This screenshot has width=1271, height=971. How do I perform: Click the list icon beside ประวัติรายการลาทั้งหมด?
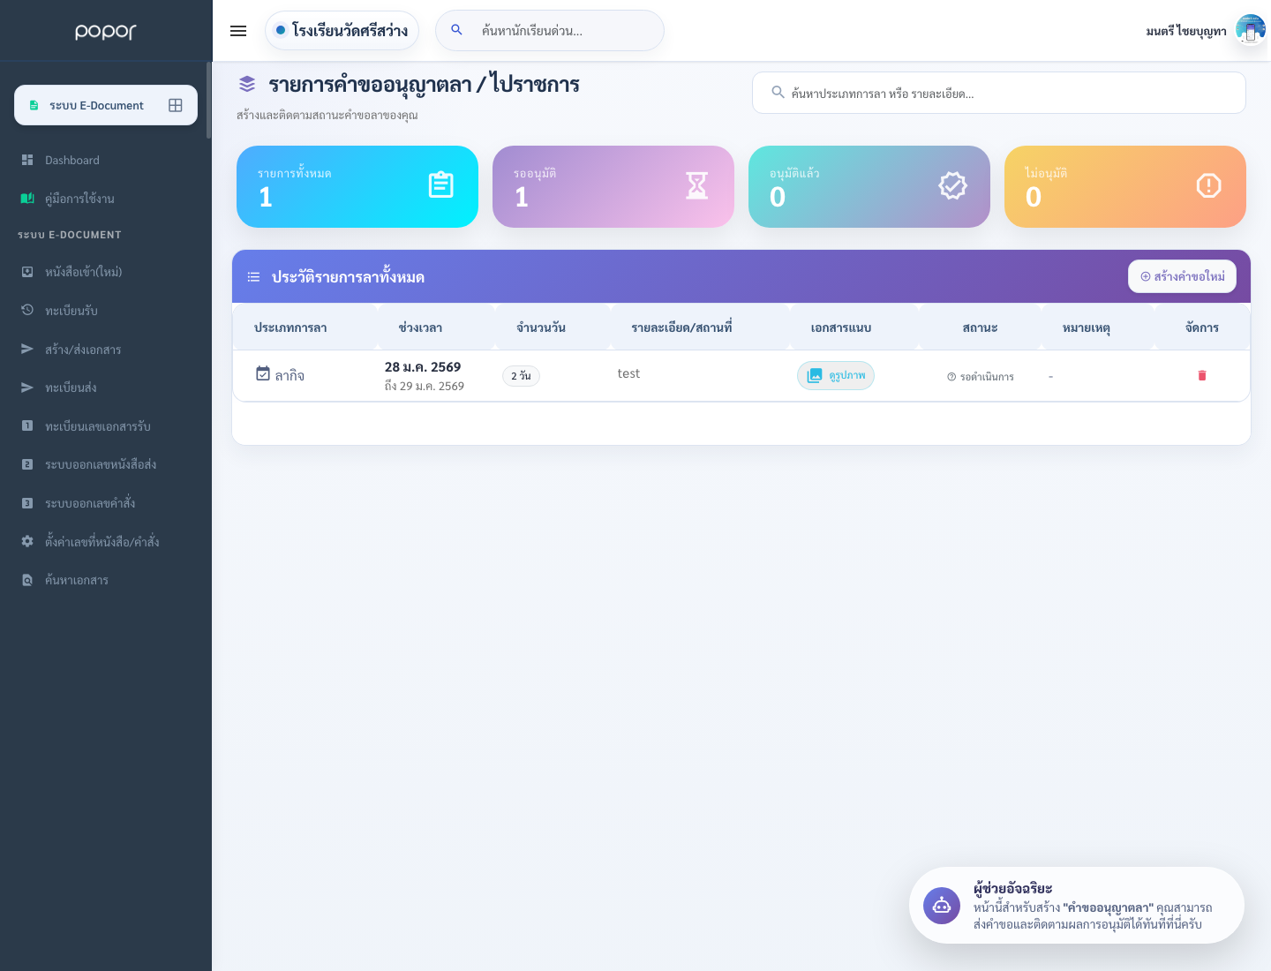253,277
